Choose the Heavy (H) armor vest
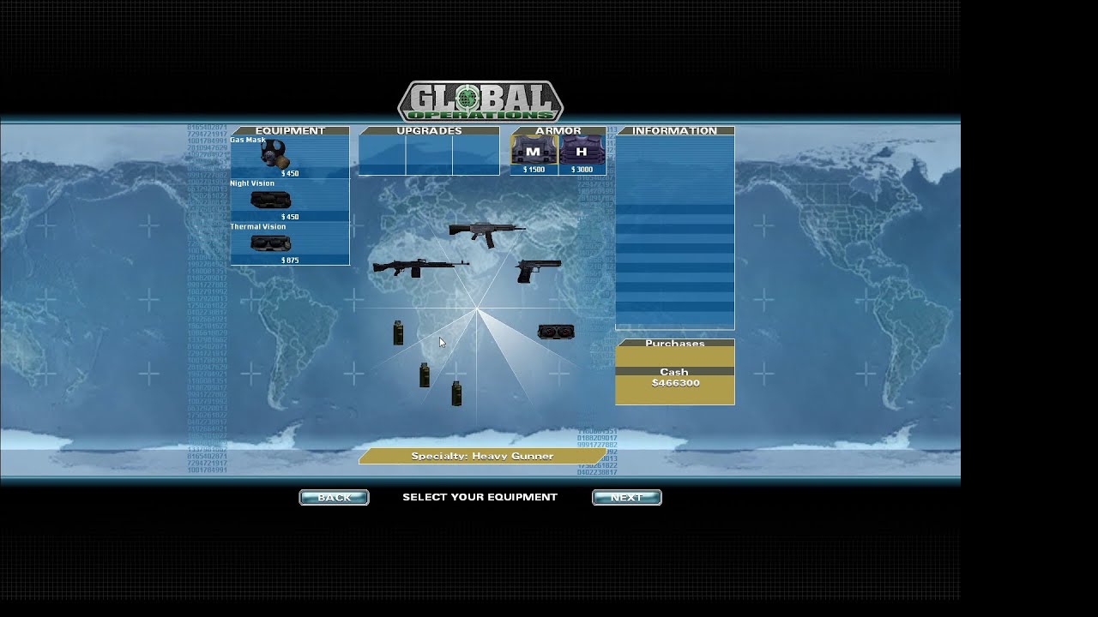Image resolution: width=1098 pixels, height=617 pixels. coord(582,151)
